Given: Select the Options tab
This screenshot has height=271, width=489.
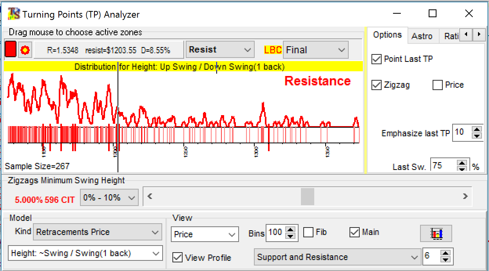Looking at the screenshot, I should pyautogui.click(x=387, y=35).
